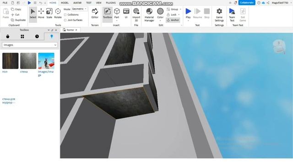The height and width of the screenshot is (165, 293).
Task: Open the Toolbox Inventory tab (lock icon)
Action: coord(8,36)
